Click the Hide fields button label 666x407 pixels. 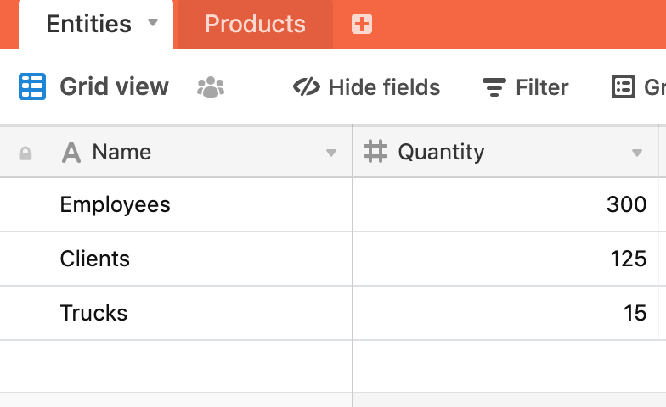tap(384, 87)
